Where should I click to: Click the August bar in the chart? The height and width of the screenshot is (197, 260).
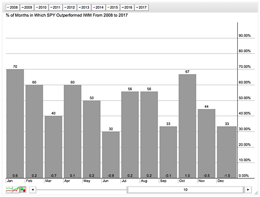[149, 135]
